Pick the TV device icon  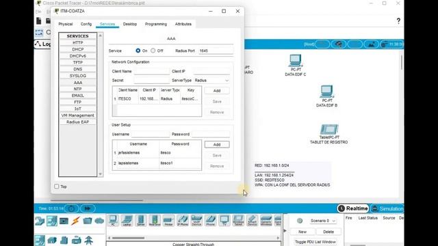(x=224, y=220)
